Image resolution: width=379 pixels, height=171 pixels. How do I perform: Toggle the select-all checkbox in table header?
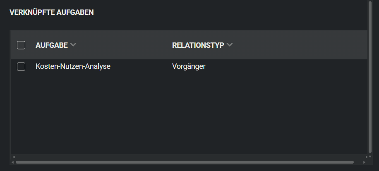[x=21, y=45]
